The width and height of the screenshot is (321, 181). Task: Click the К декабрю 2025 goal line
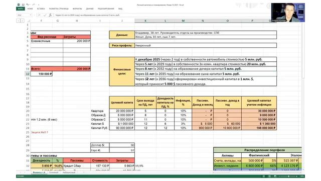(206, 59)
